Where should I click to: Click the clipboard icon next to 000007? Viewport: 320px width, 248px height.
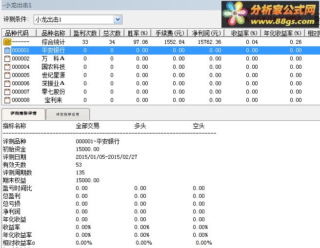point(7,92)
